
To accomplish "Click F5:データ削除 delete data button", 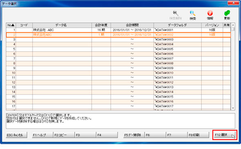I will [134, 135].
